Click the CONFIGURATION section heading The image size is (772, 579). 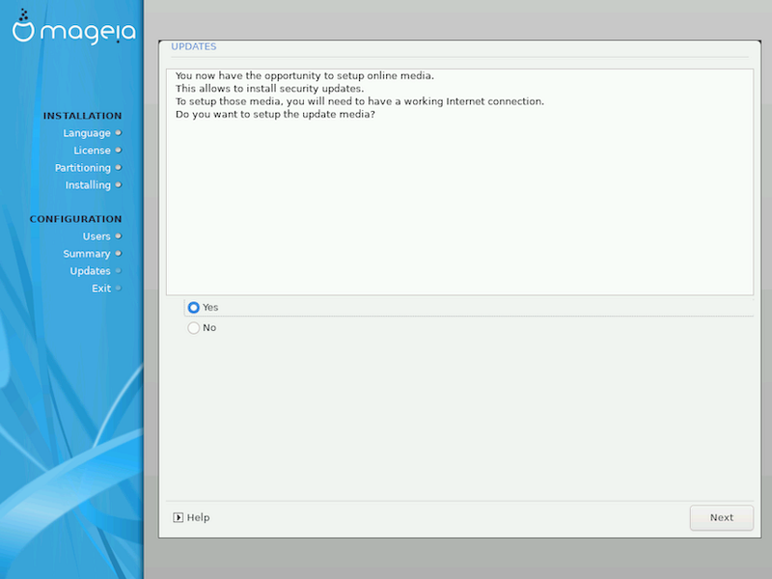click(75, 219)
